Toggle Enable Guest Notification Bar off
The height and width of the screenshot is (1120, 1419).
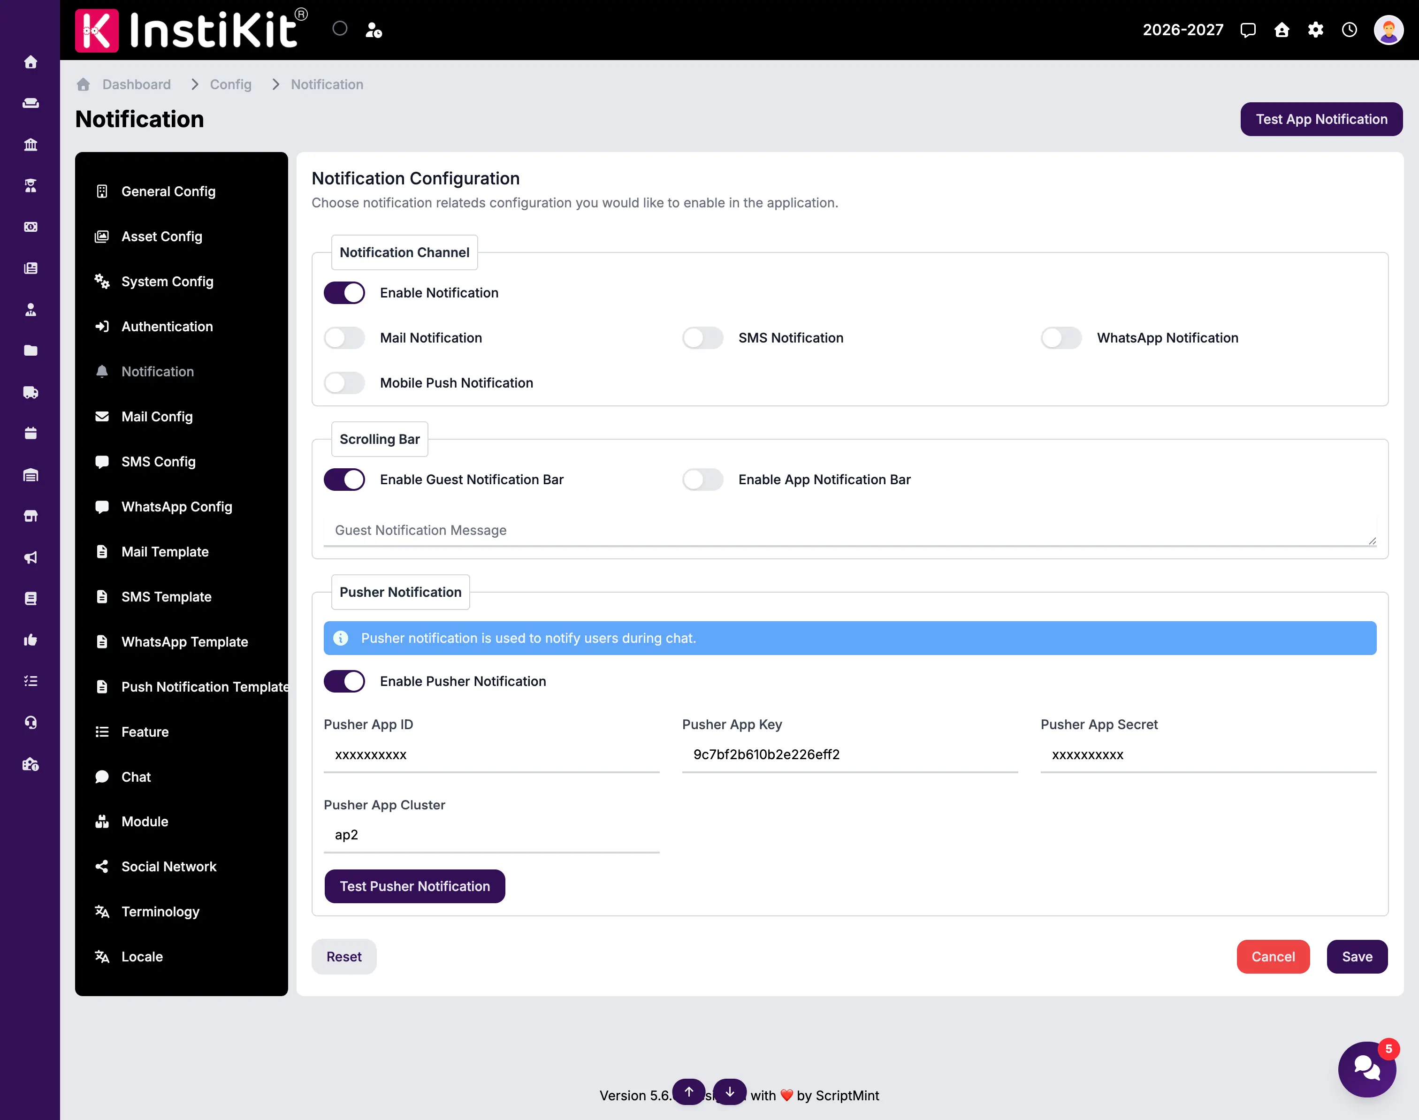tap(344, 480)
